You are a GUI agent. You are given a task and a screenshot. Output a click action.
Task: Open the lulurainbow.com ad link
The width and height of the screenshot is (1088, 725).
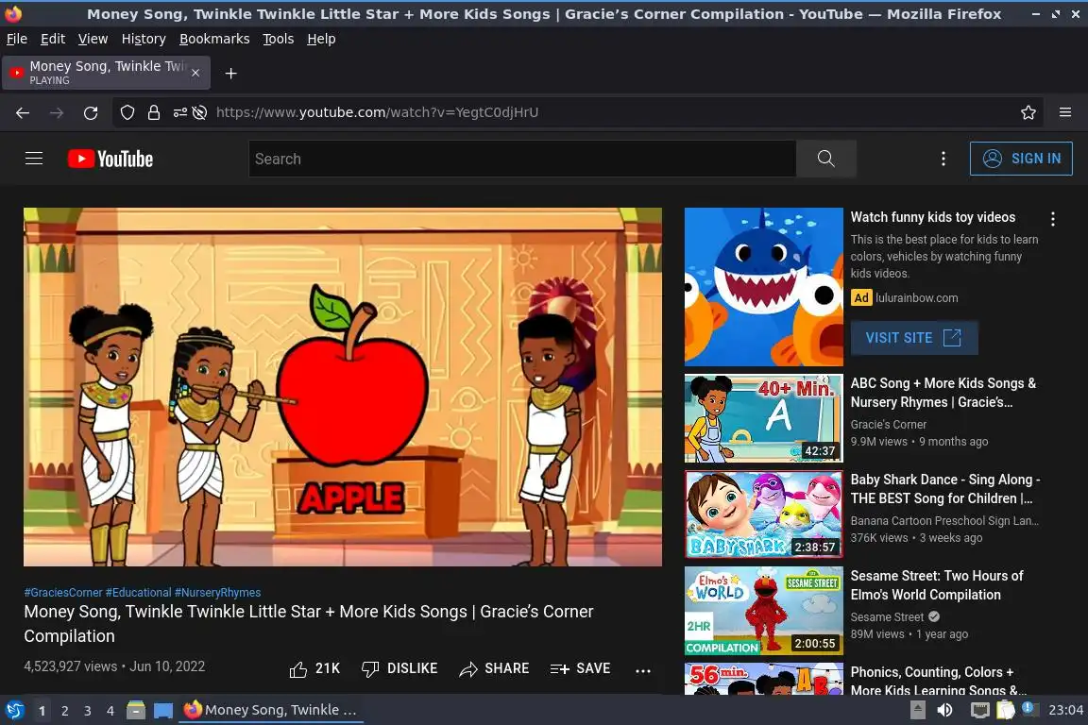pyautogui.click(x=917, y=297)
